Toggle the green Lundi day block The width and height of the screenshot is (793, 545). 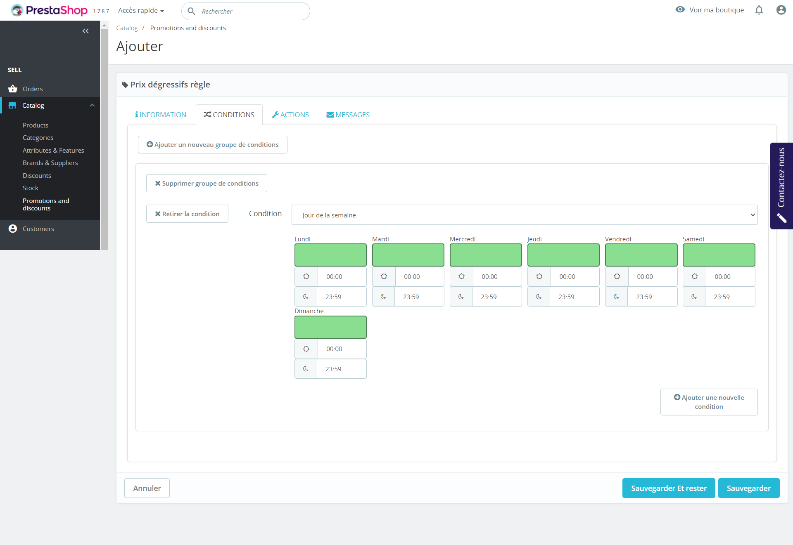[330, 255]
